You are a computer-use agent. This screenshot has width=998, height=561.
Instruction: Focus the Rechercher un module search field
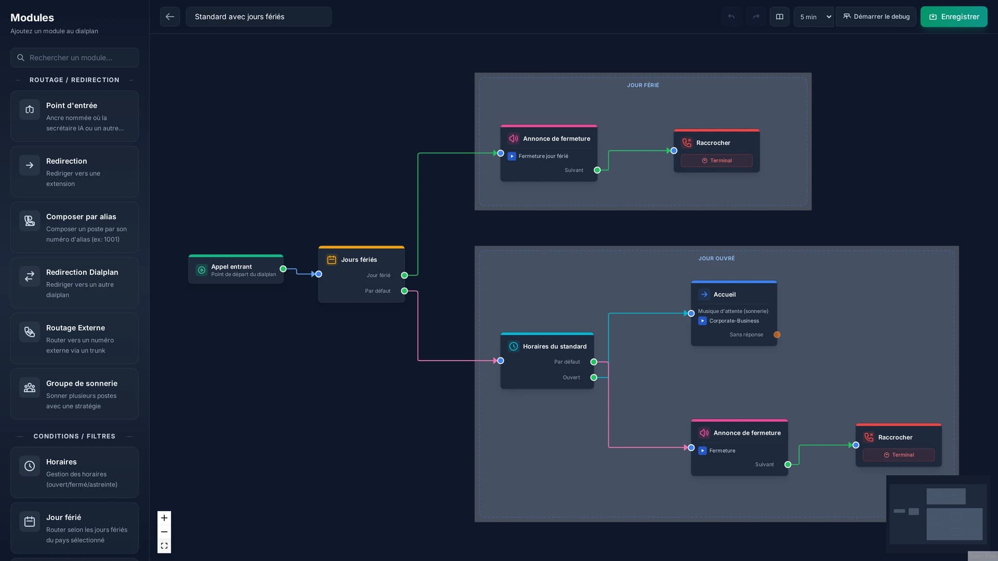pyautogui.click(x=74, y=58)
